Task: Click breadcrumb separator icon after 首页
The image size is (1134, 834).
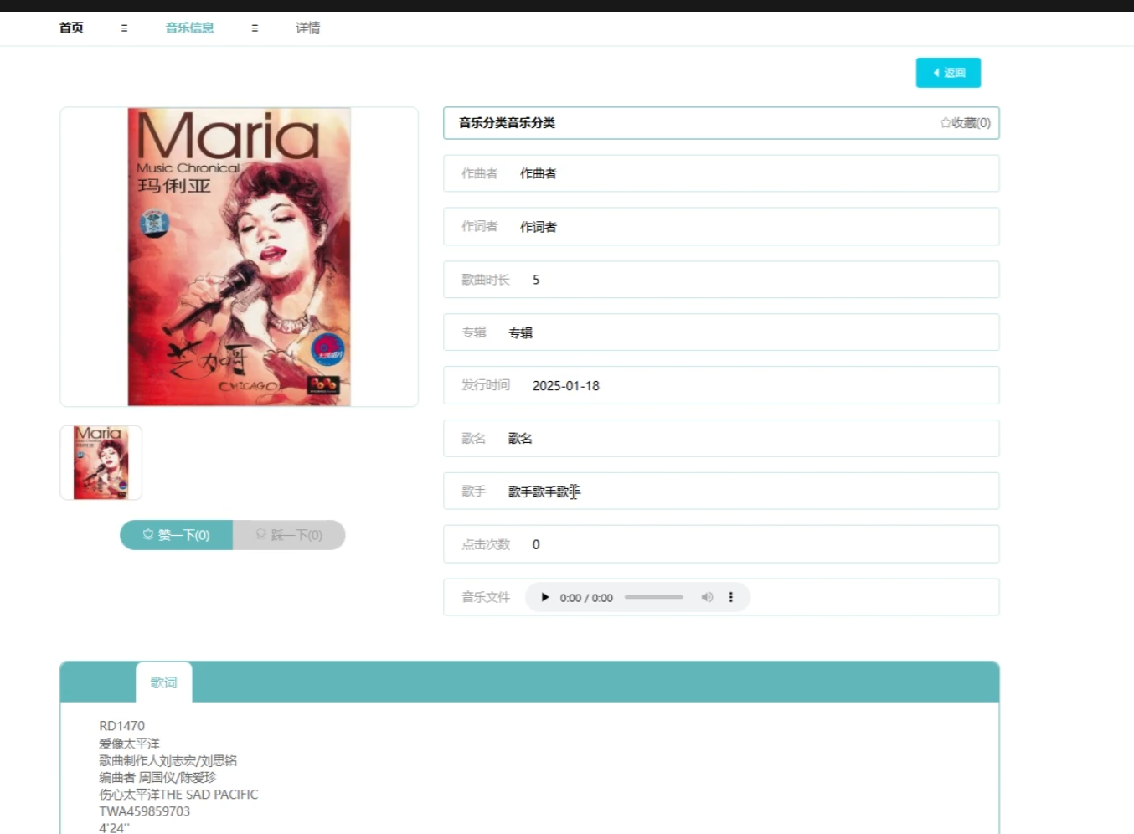Action: tap(124, 28)
